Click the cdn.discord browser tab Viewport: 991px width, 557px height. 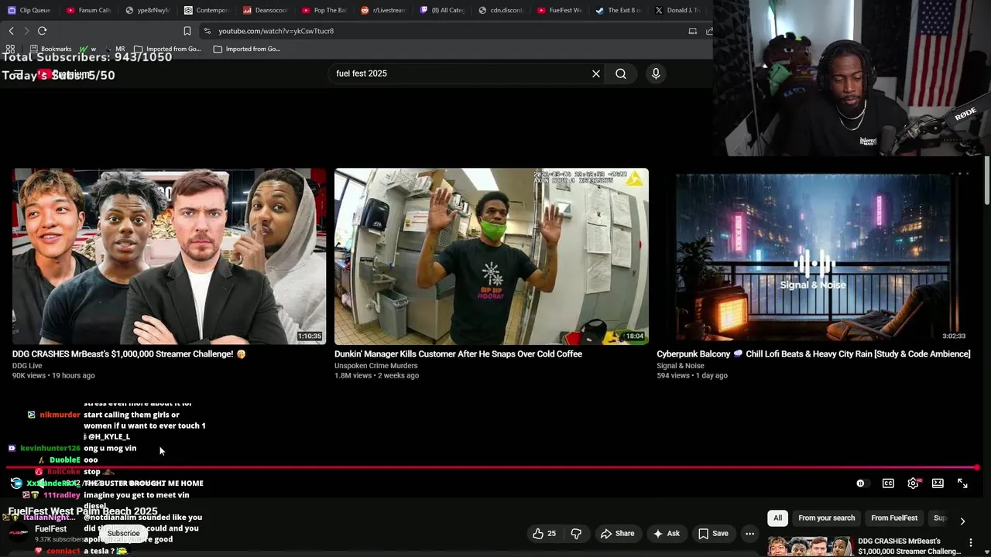499,10
